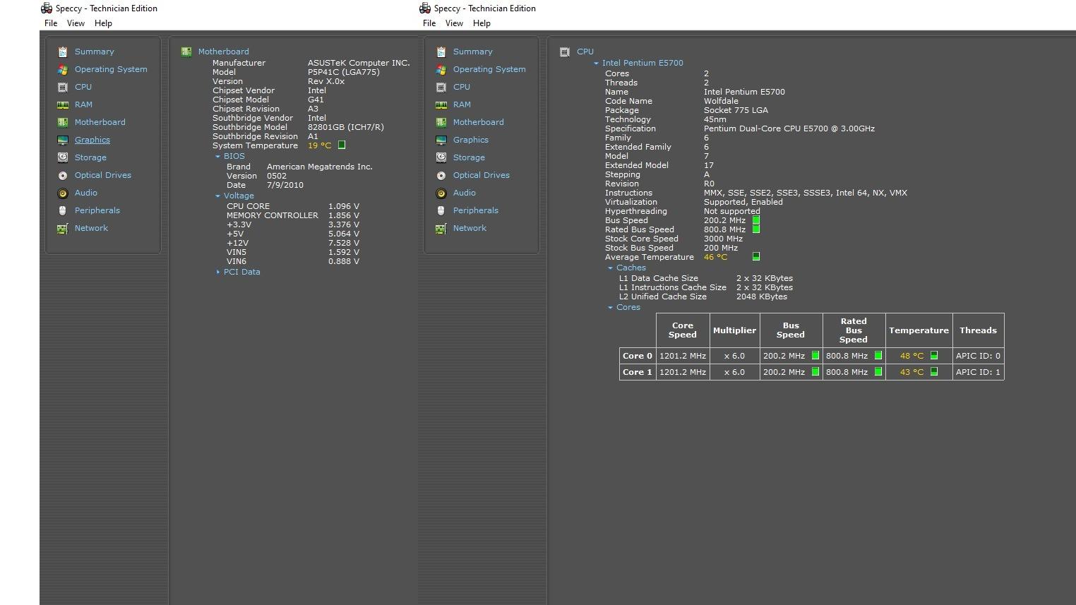Click the Audio speaker icon in the CPU window sidebar

point(441,193)
